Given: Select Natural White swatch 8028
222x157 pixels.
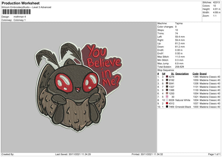Looking at the screenshot, I should click(167, 100).
